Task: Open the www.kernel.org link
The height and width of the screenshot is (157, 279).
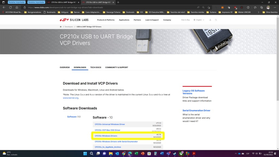Action: coord(71,98)
